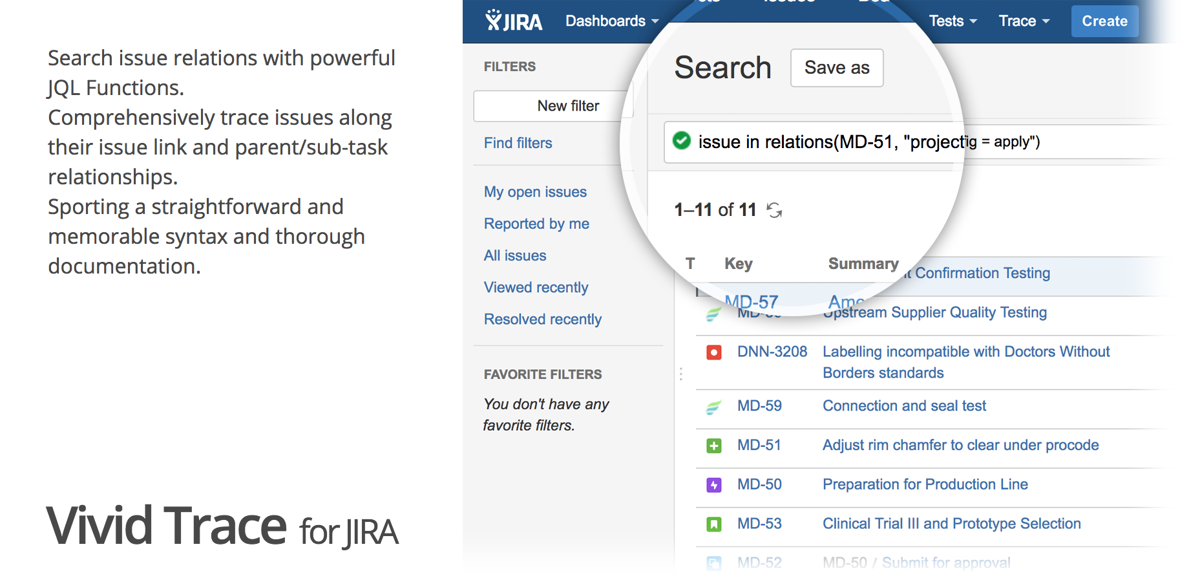1189x582 pixels.
Task: Open Connection and seal test summary
Action: [x=904, y=406]
